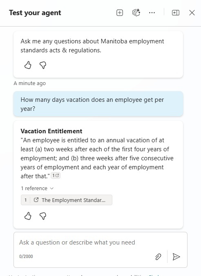The width and height of the screenshot is (201, 276).
Task: Collapse the 1 reference chevron
Action: (52, 188)
